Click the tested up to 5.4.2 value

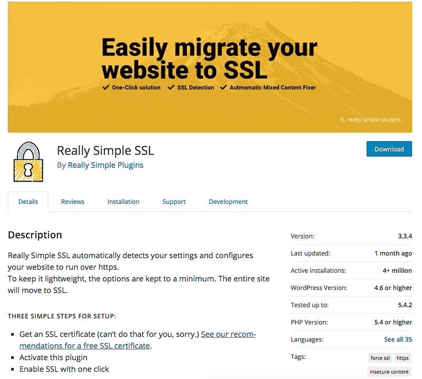coord(405,305)
